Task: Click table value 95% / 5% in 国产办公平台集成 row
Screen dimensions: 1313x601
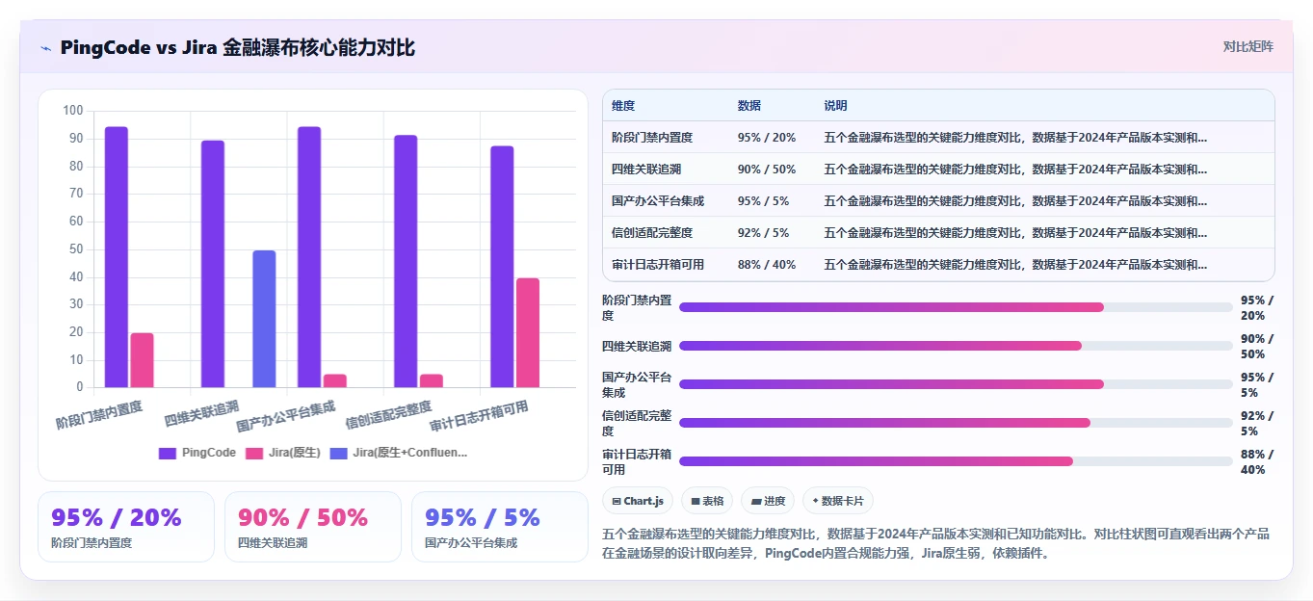Action: (764, 201)
